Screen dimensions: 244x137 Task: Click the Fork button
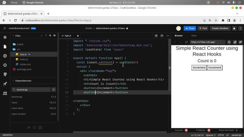click(x=203, y=29)
